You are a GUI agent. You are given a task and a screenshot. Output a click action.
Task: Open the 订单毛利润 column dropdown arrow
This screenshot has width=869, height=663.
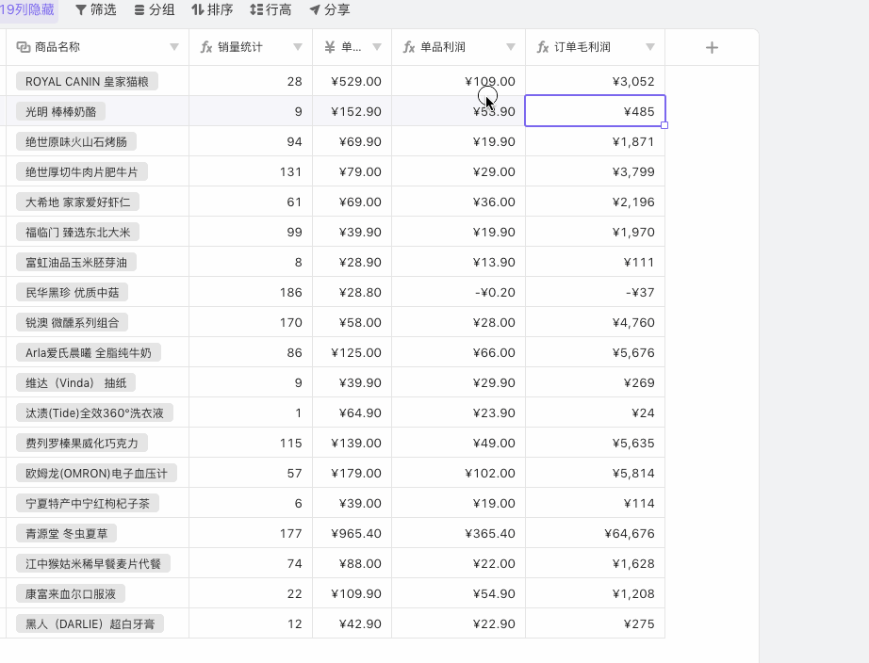(x=650, y=47)
